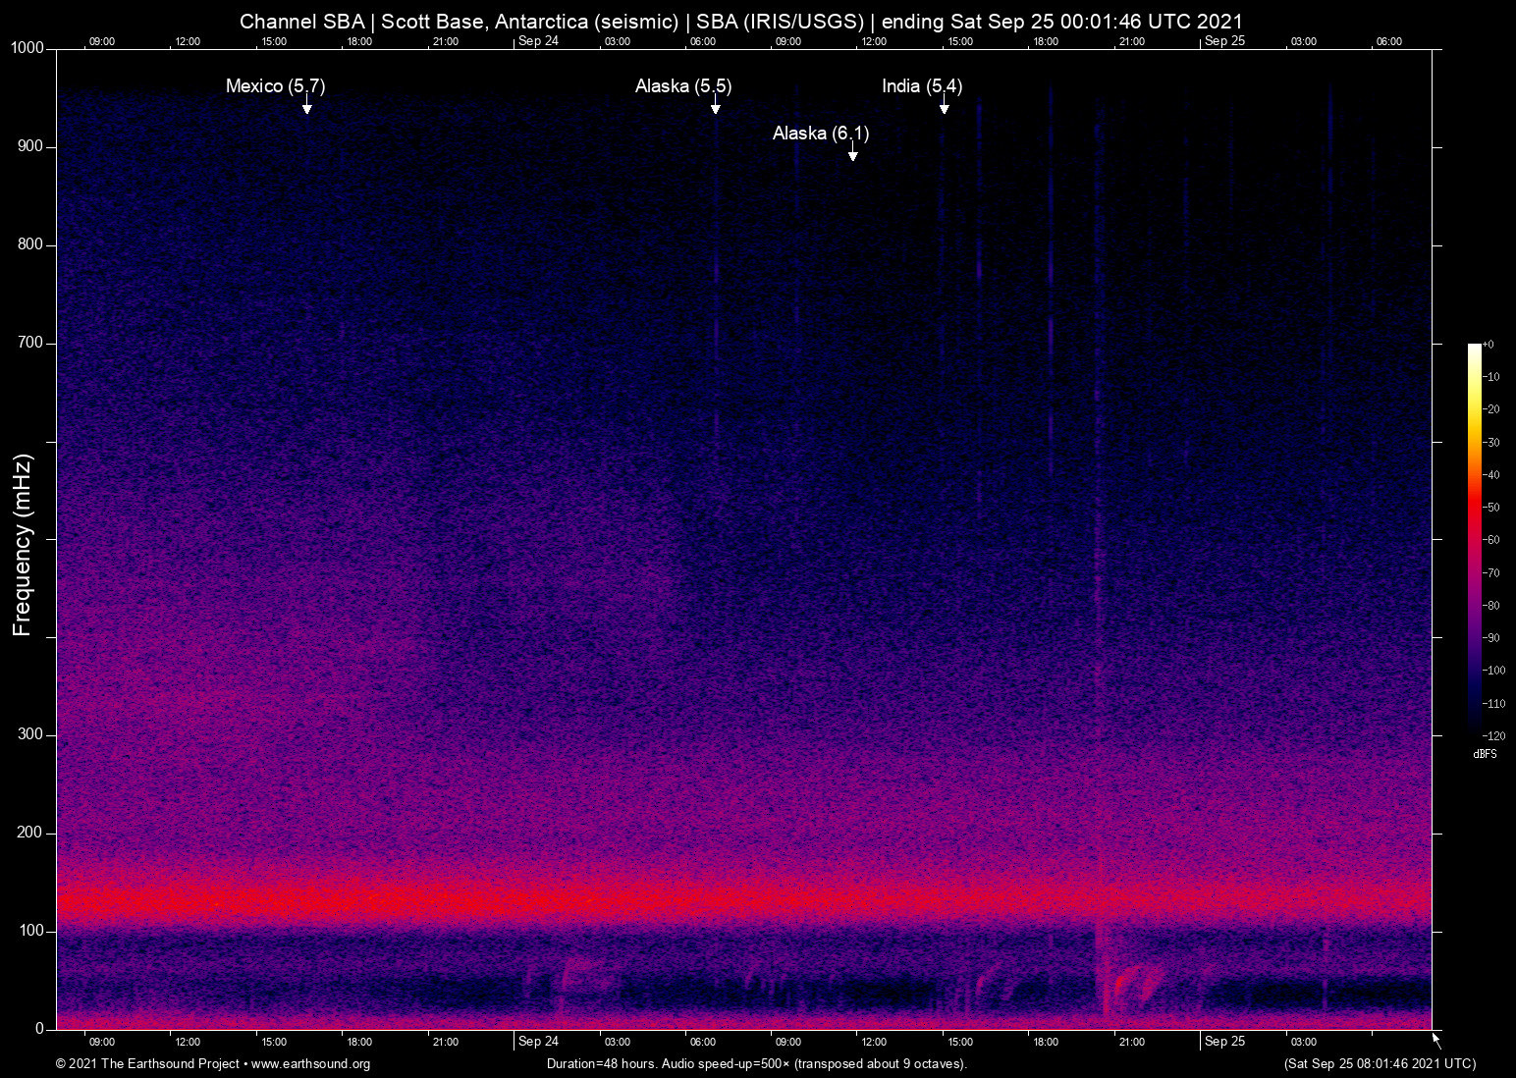Click the Sep 24 marker on bottom axis
This screenshot has width=1516, height=1078.
[x=538, y=1042]
